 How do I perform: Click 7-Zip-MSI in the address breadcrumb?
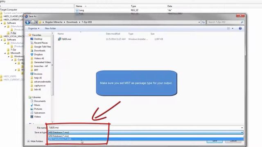pyautogui.click(x=86, y=22)
